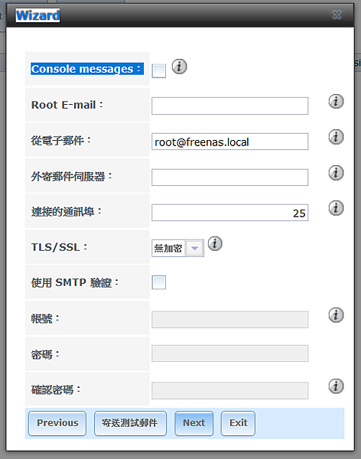The image size is (361, 459).
Task: Open the 無加密 encryption combo box
Action: [x=177, y=248]
